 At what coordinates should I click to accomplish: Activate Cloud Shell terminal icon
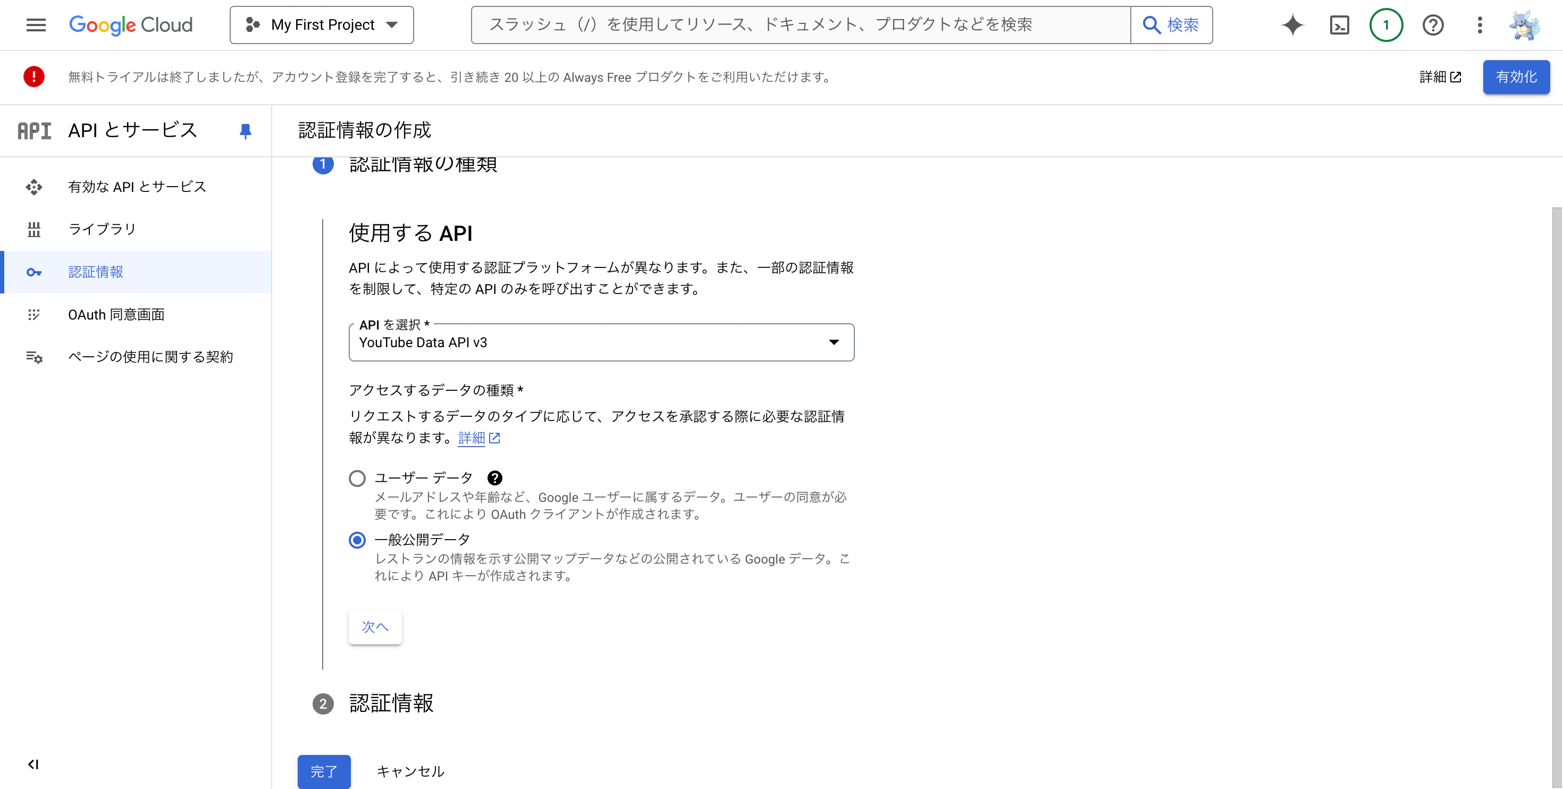(1339, 25)
